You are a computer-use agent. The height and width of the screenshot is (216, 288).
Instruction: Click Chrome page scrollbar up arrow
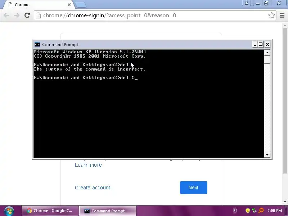(285, 25)
